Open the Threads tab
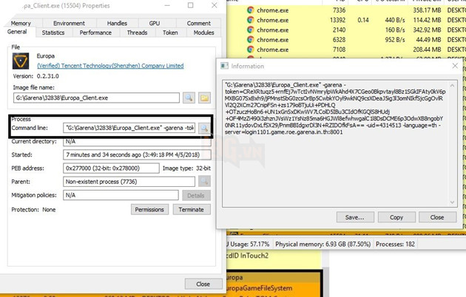This screenshot has height=297, width=466. [137, 33]
